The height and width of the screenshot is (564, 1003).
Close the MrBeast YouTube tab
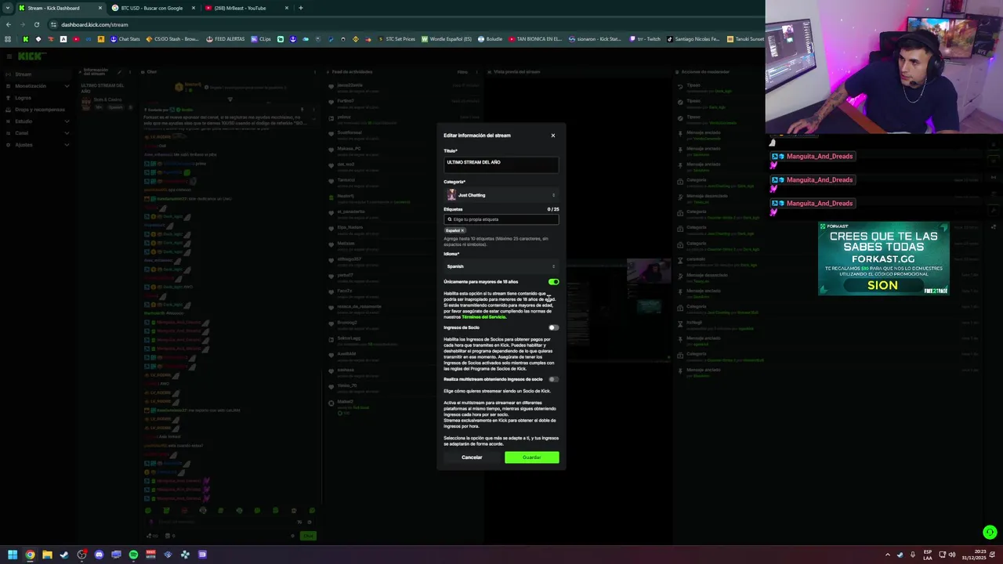click(287, 8)
